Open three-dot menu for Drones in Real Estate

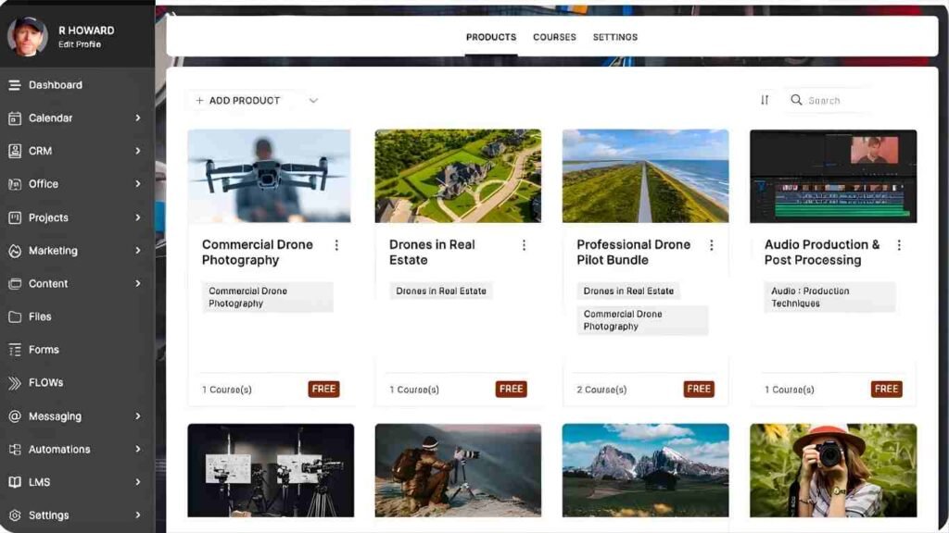pyautogui.click(x=524, y=245)
